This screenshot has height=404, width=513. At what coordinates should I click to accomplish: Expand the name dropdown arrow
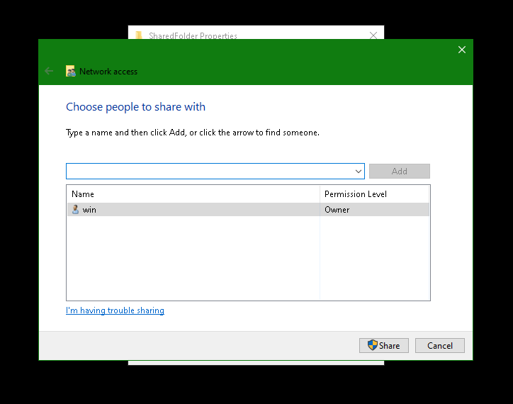click(x=359, y=172)
